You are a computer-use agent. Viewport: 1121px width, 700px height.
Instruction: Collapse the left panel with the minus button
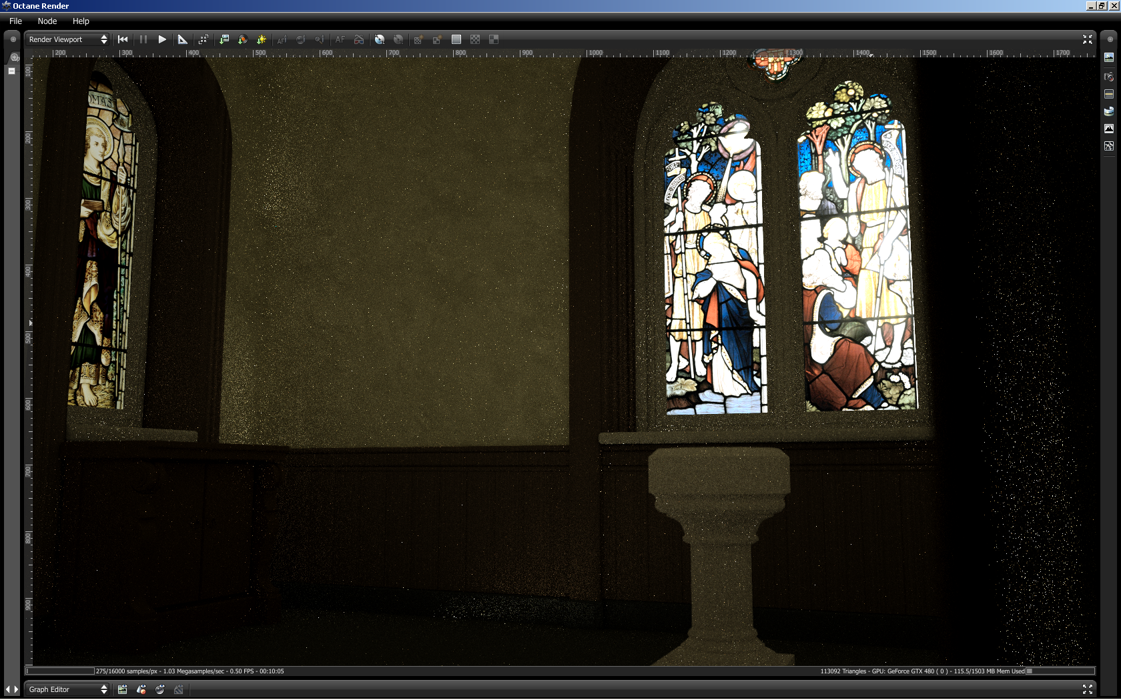(x=11, y=71)
